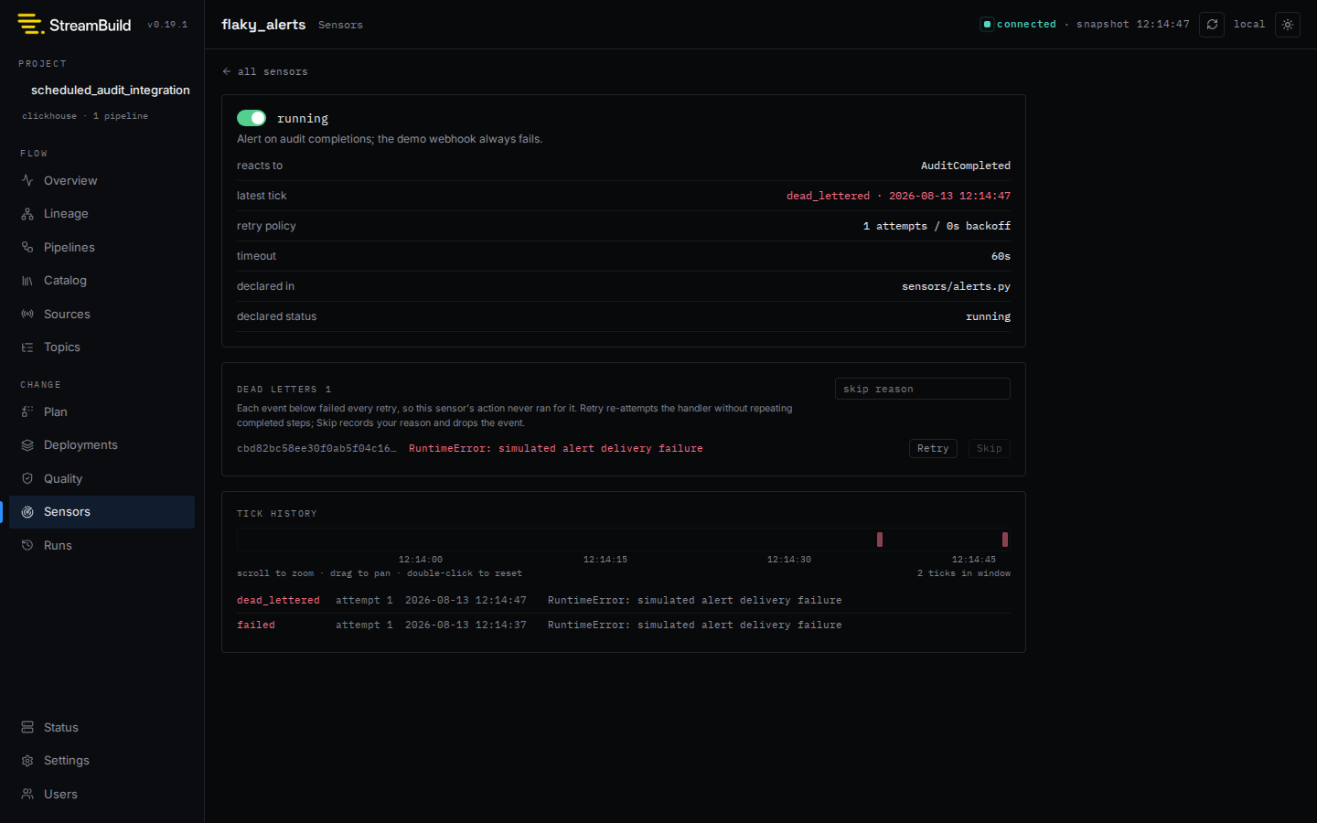Open the Catalog library icon
The width and height of the screenshot is (1317, 823).
click(x=27, y=281)
